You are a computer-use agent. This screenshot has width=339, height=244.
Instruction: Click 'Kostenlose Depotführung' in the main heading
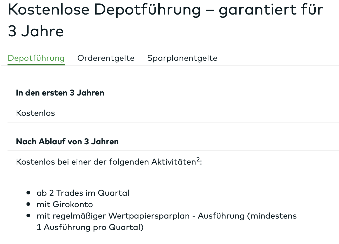click(x=104, y=10)
